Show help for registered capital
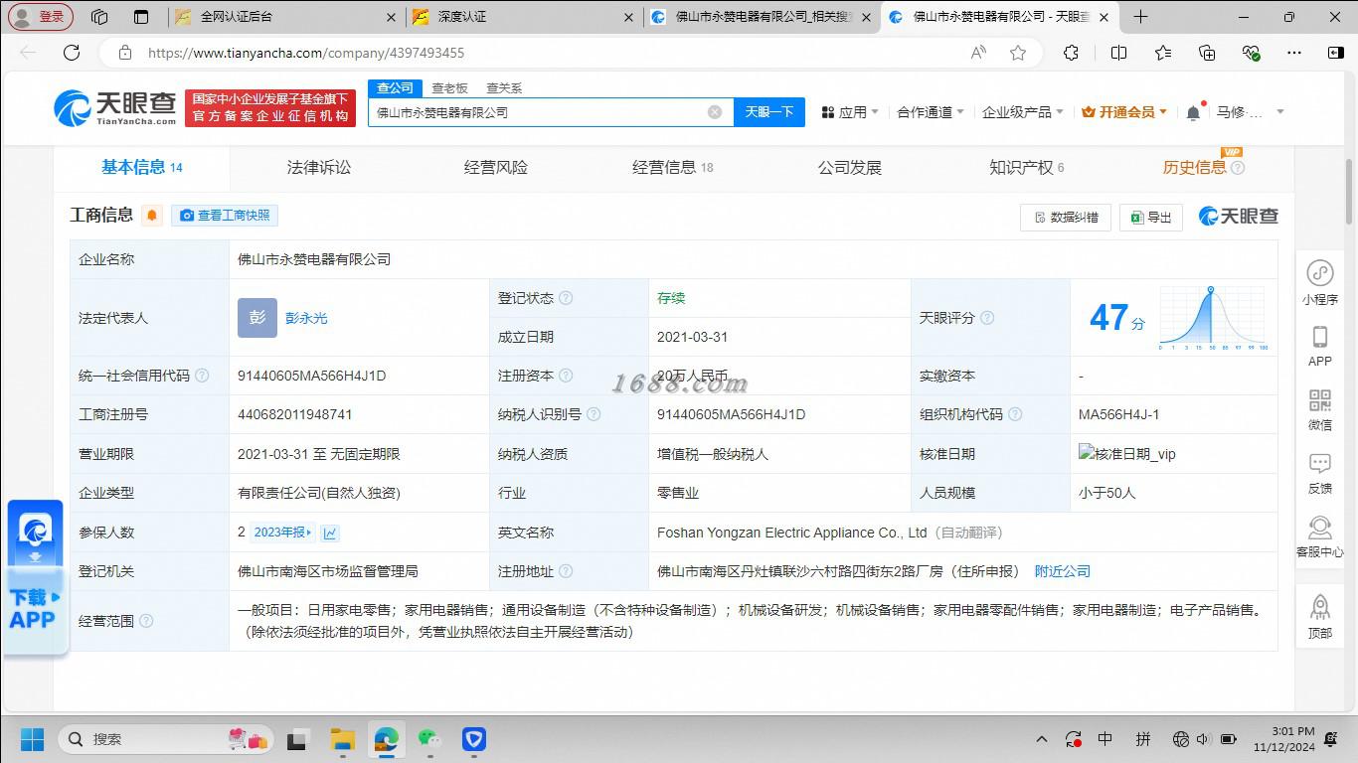This screenshot has width=1358, height=763. point(566,376)
